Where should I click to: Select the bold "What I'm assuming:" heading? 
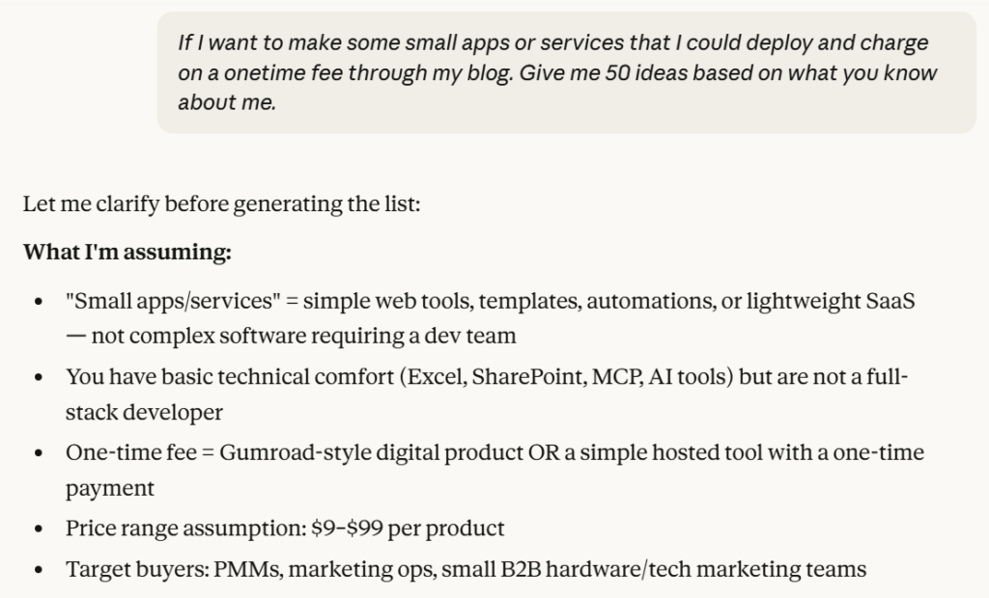coord(127,252)
